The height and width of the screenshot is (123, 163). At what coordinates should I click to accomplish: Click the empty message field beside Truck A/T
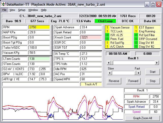point(41,84)
